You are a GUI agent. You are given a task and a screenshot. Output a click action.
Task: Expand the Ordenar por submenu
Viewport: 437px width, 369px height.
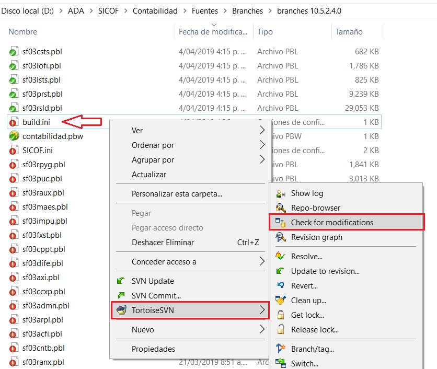(262, 145)
